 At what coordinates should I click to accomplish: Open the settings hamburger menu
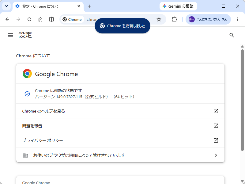pyautogui.click(x=11, y=35)
